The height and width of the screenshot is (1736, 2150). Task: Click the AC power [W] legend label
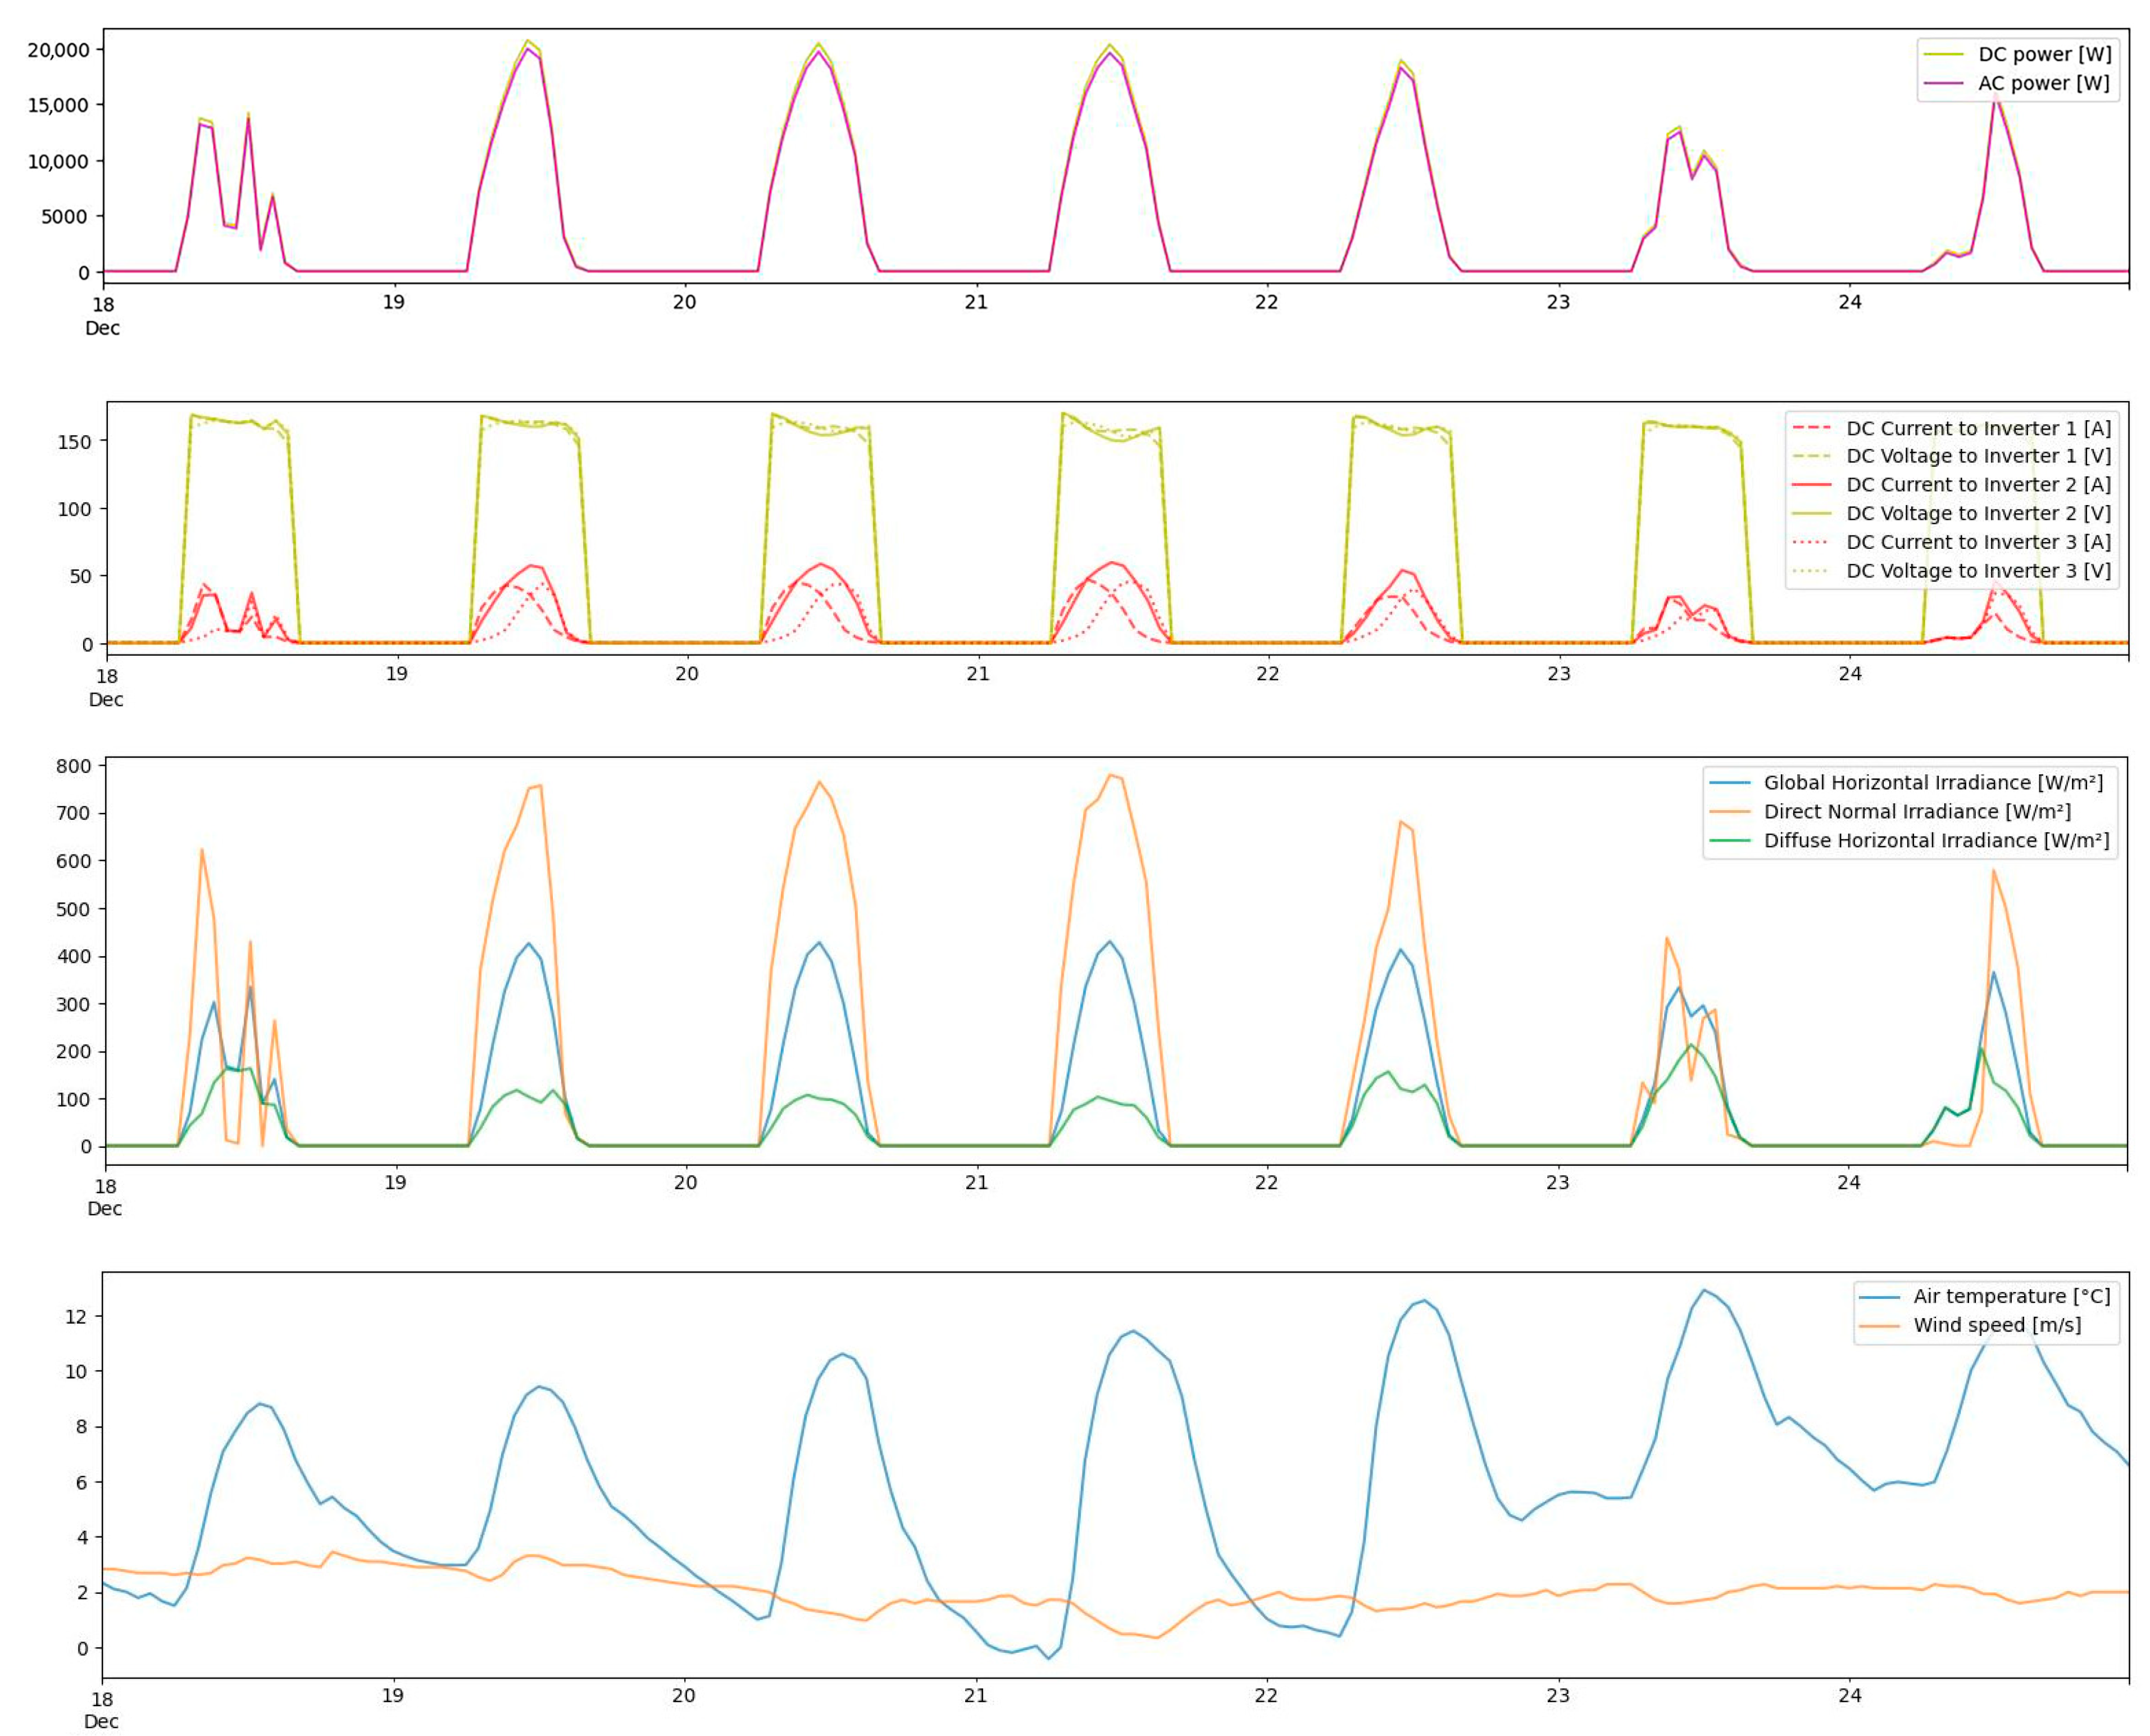point(2043,83)
